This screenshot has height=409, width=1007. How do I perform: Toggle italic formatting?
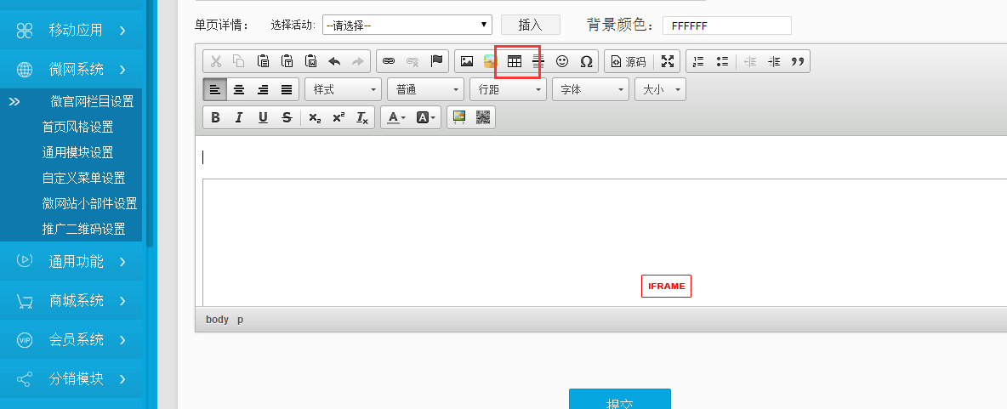[x=239, y=117]
